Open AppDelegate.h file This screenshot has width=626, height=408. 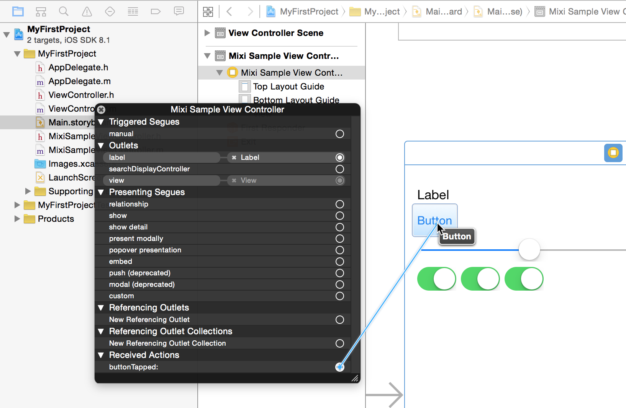click(78, 68)
